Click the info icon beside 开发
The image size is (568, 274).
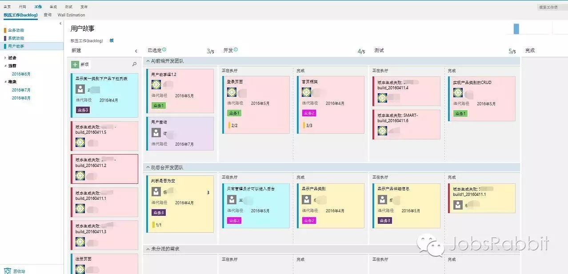click(x=236, y=50)
